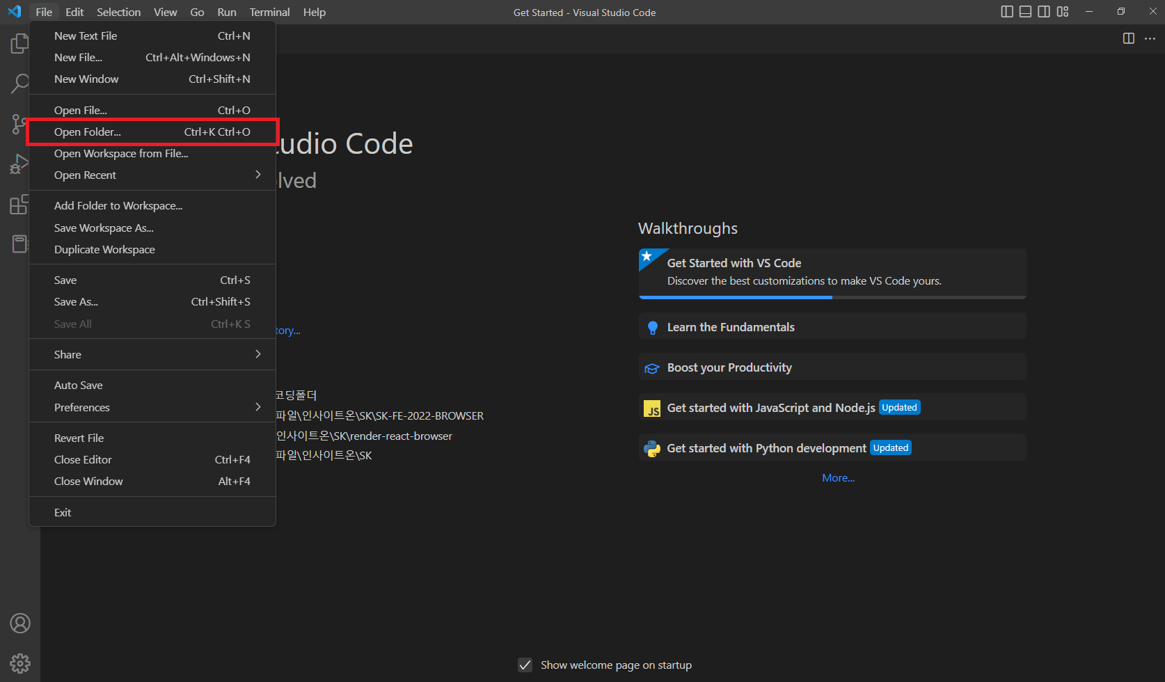The width and height of the screenshot is (1165, 682).
Task: Open the Search view icon
Action: pos(19,84)
